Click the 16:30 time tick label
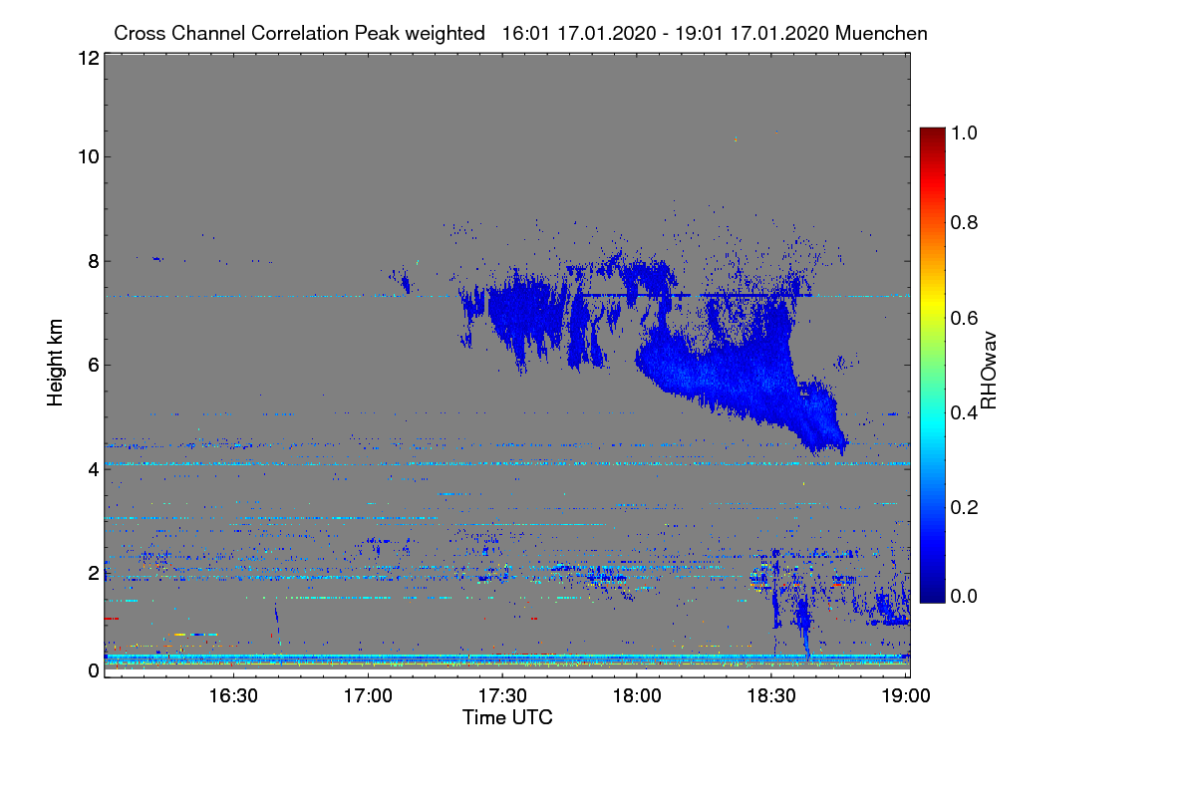Viewport: 1196px width, 797px height. point(234,694)
